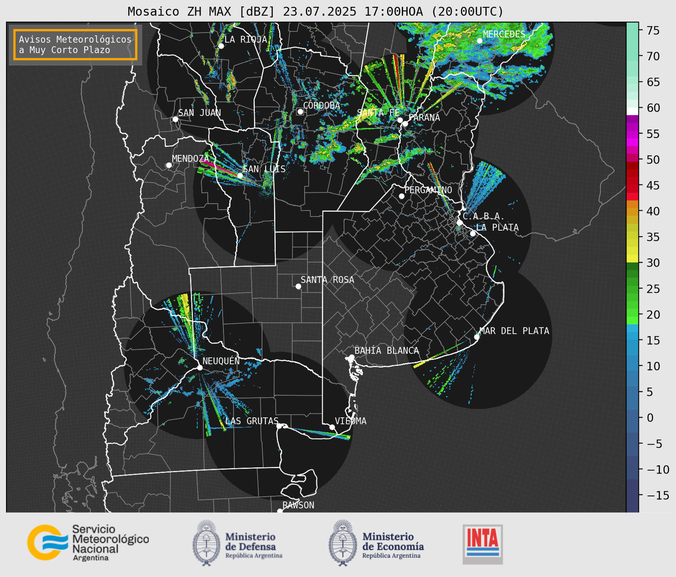Select the La Rioja city marker

tap(221, 46)
